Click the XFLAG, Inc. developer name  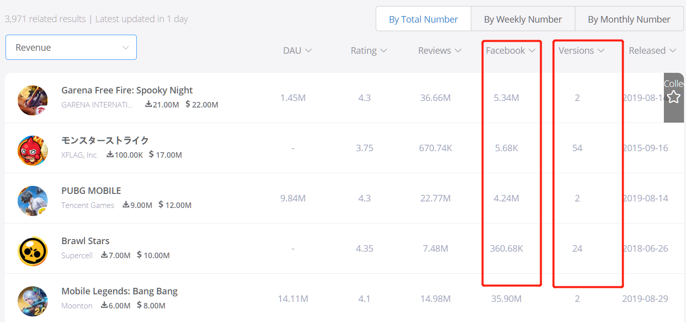tap(79, 155)
